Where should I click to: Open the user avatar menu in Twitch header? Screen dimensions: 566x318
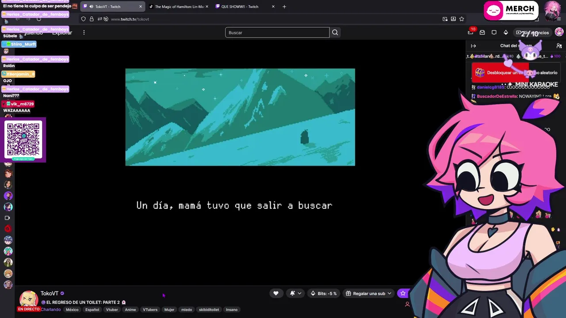click(559, 32)
